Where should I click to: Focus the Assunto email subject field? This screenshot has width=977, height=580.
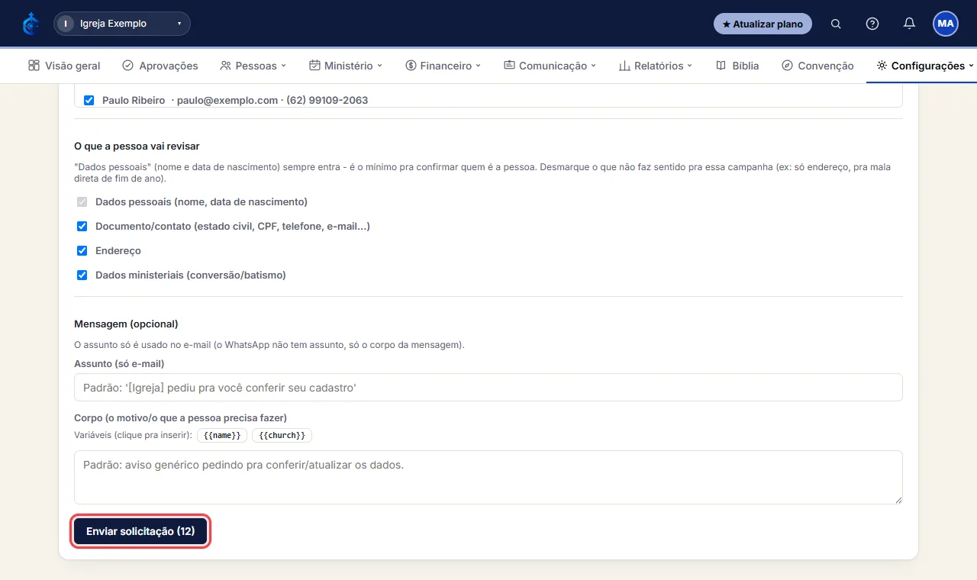488,388
